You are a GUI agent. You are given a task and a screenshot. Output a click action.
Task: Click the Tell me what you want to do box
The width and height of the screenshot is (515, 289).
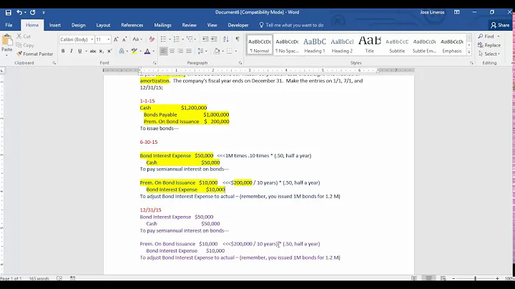click(x=291, y=25)
